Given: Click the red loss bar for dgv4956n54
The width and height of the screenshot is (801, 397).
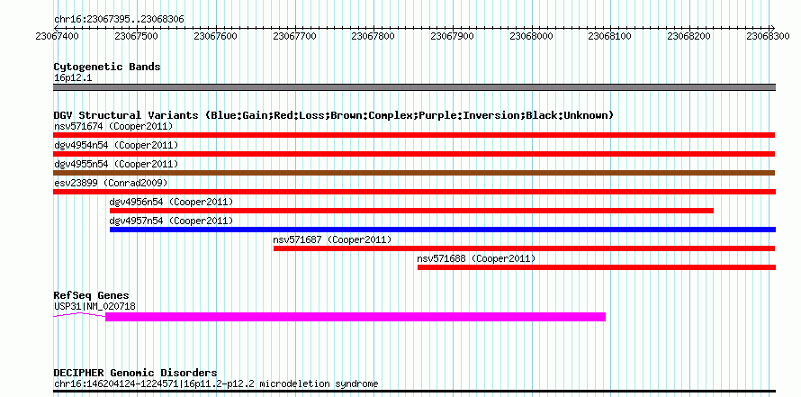Looking at the screenshot, I should 411,211.
